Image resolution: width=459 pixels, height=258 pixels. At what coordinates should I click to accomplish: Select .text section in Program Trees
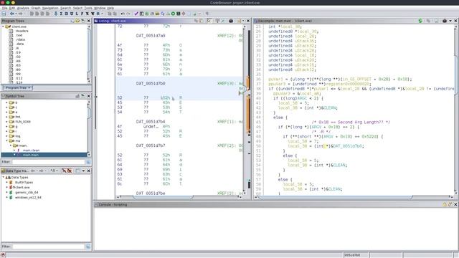(x=19, y=35)
